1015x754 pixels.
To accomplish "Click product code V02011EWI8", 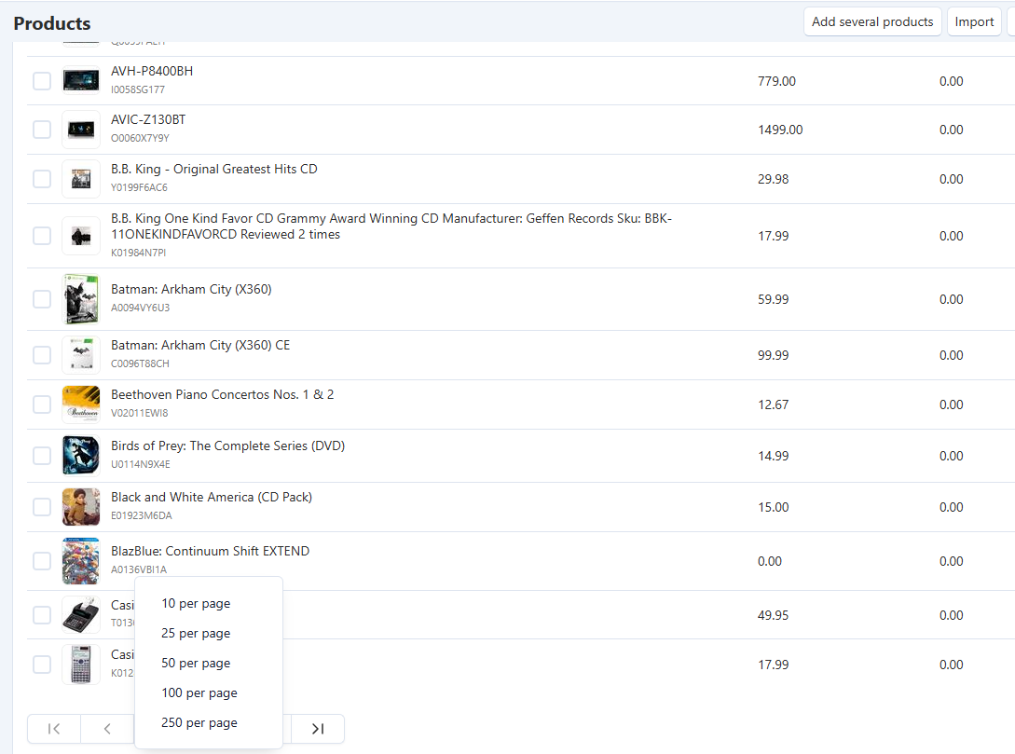I will pyautogui.click(x=139, y=413).
